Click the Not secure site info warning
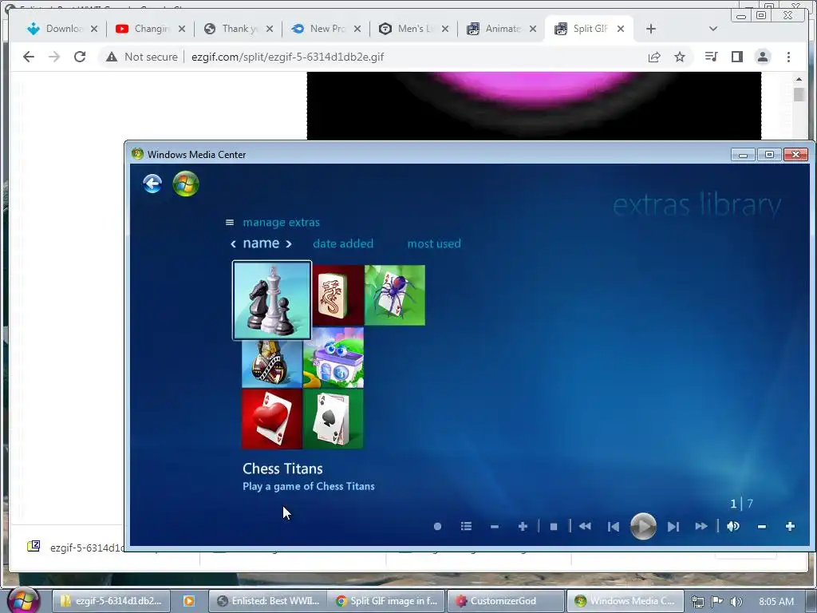The height and width of the screenshot is (613, 817). coord(141,57)
